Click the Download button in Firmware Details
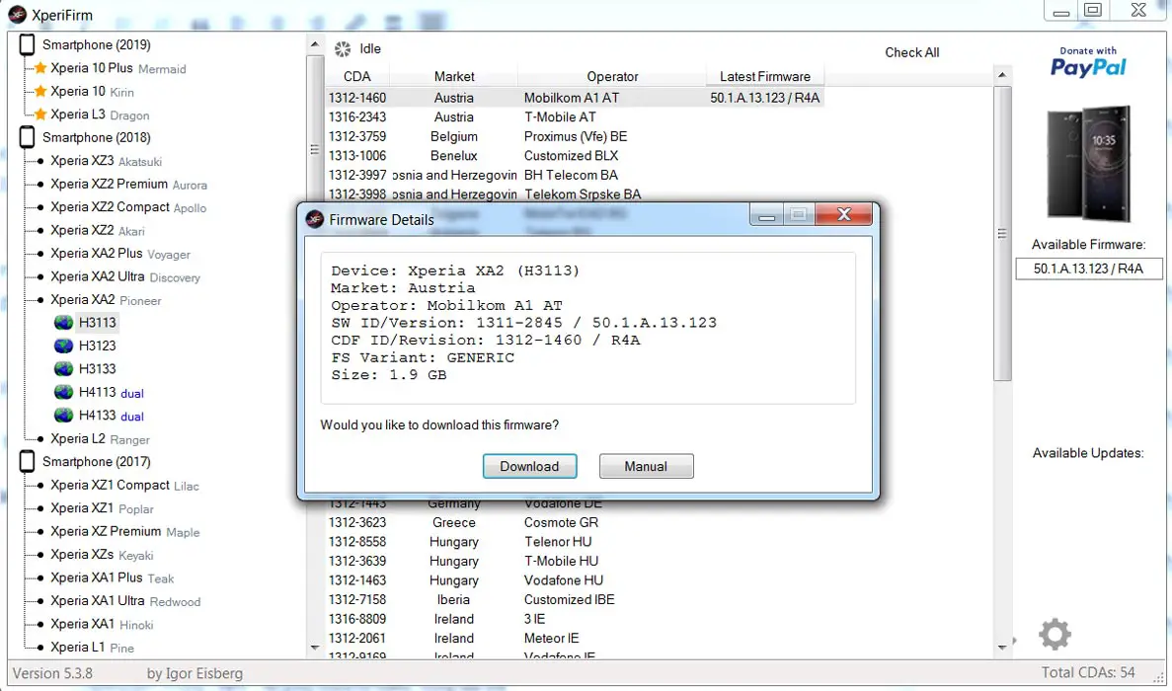The width and height of the screenshot is (1172, 691). [x=529, y=466]
